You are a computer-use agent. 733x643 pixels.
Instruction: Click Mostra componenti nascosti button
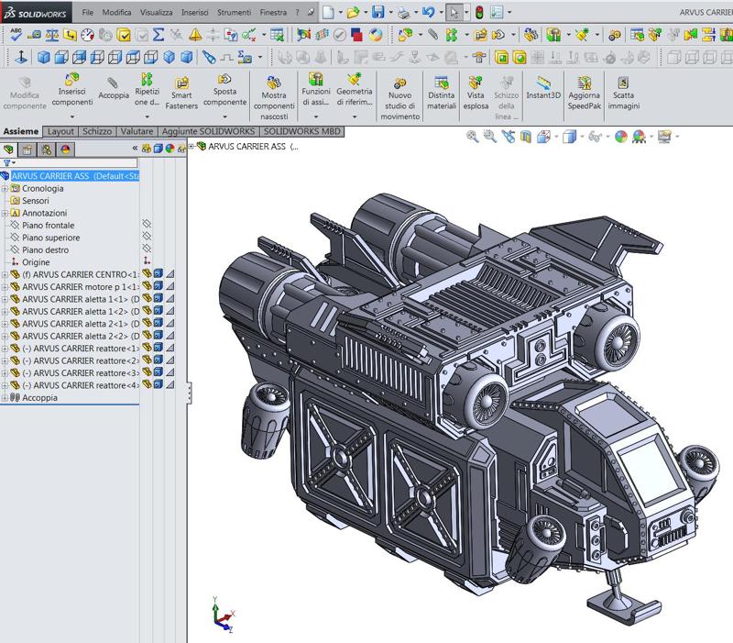click(273, 100)
